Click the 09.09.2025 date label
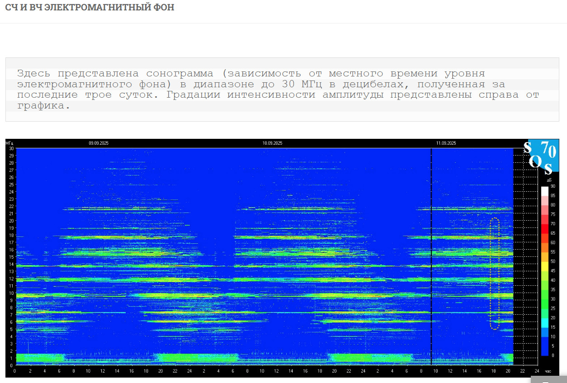Viewport: 567px width, 383px height. 99,143
